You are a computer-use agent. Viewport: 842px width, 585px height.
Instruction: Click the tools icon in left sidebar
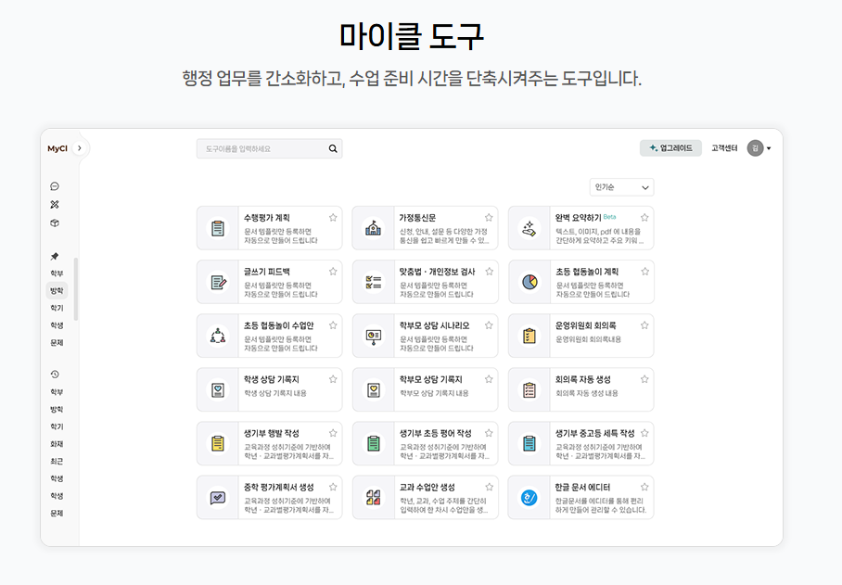point(55,204)
